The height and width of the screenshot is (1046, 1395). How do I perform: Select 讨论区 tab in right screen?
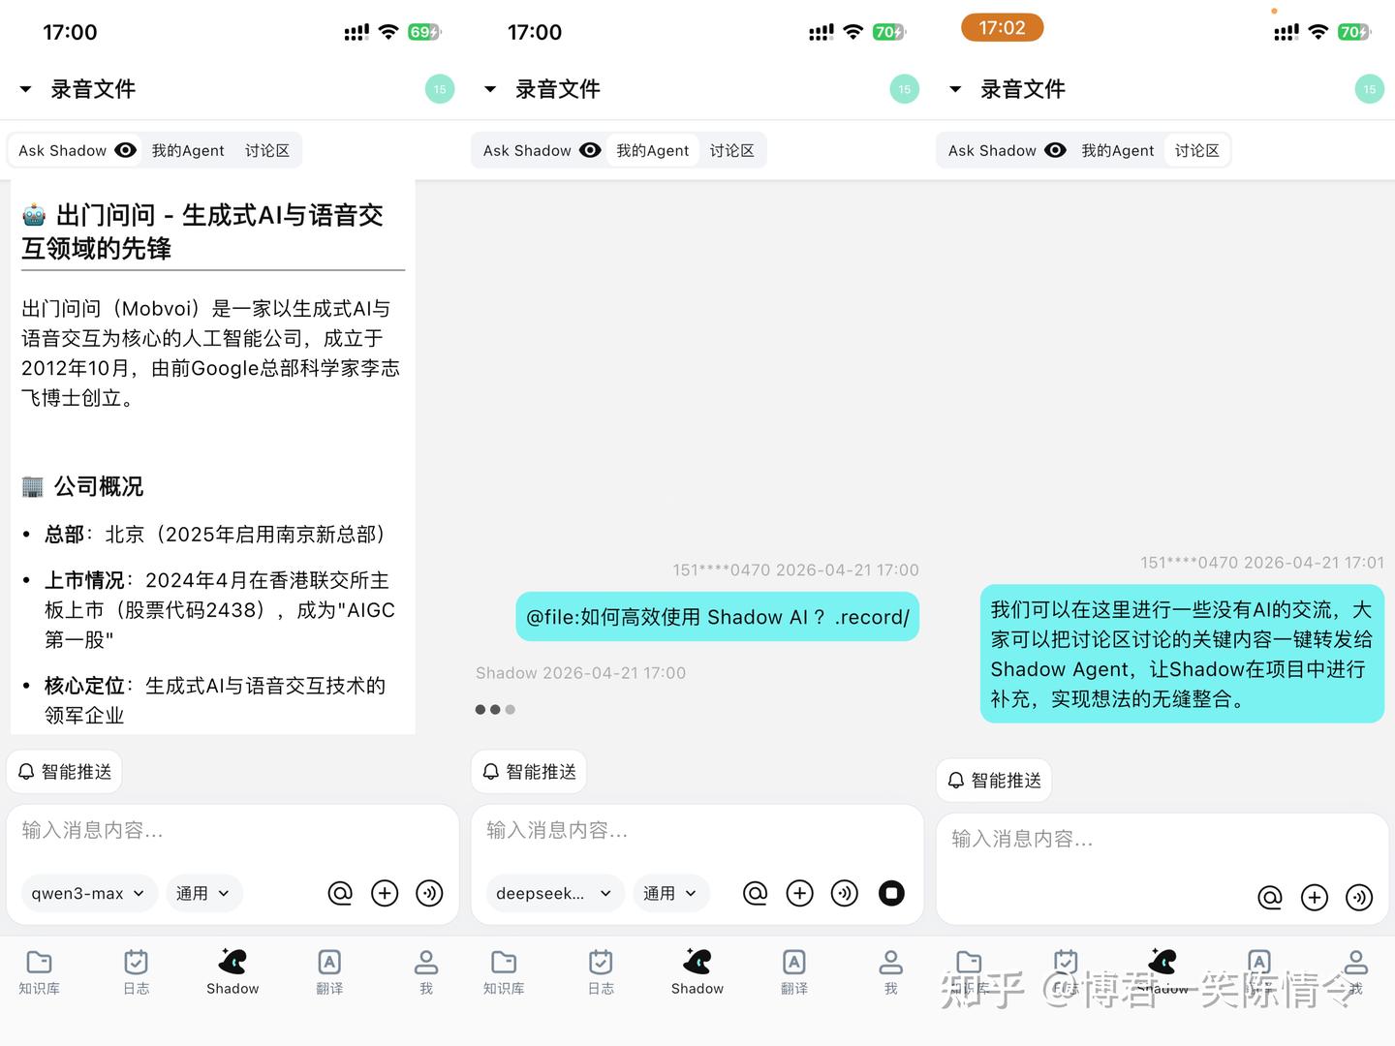click(1197, 150)
